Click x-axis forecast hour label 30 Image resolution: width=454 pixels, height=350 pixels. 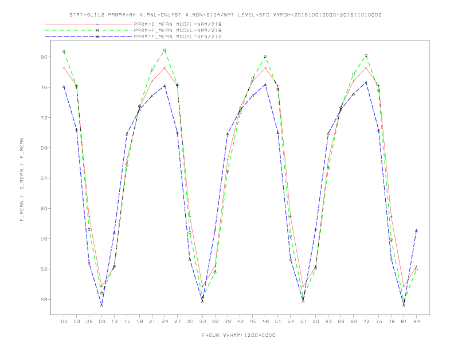190,321
